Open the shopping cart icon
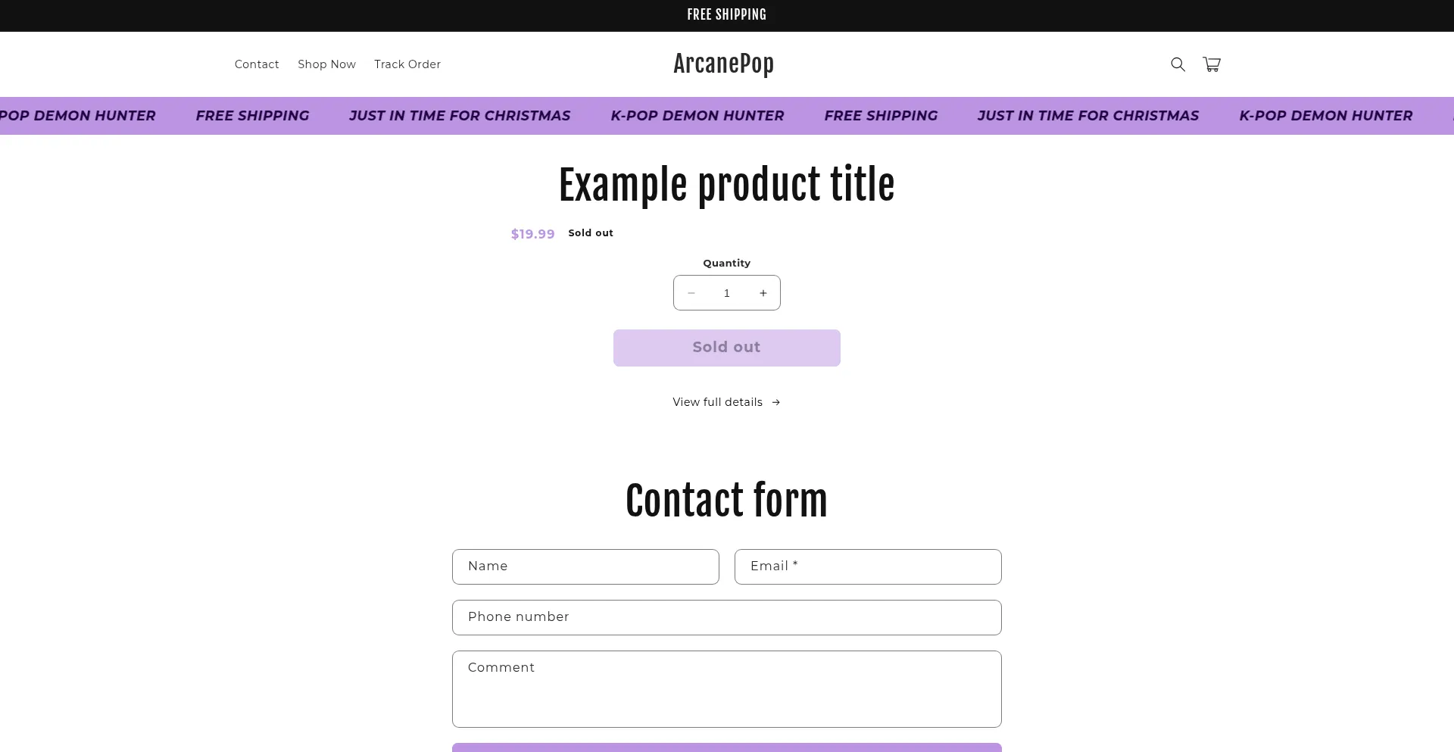 pos(1212,64)
